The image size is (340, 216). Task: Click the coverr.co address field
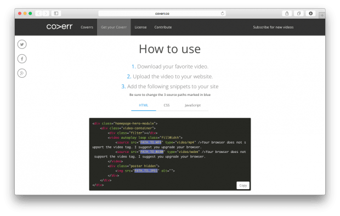pos(162,14)
